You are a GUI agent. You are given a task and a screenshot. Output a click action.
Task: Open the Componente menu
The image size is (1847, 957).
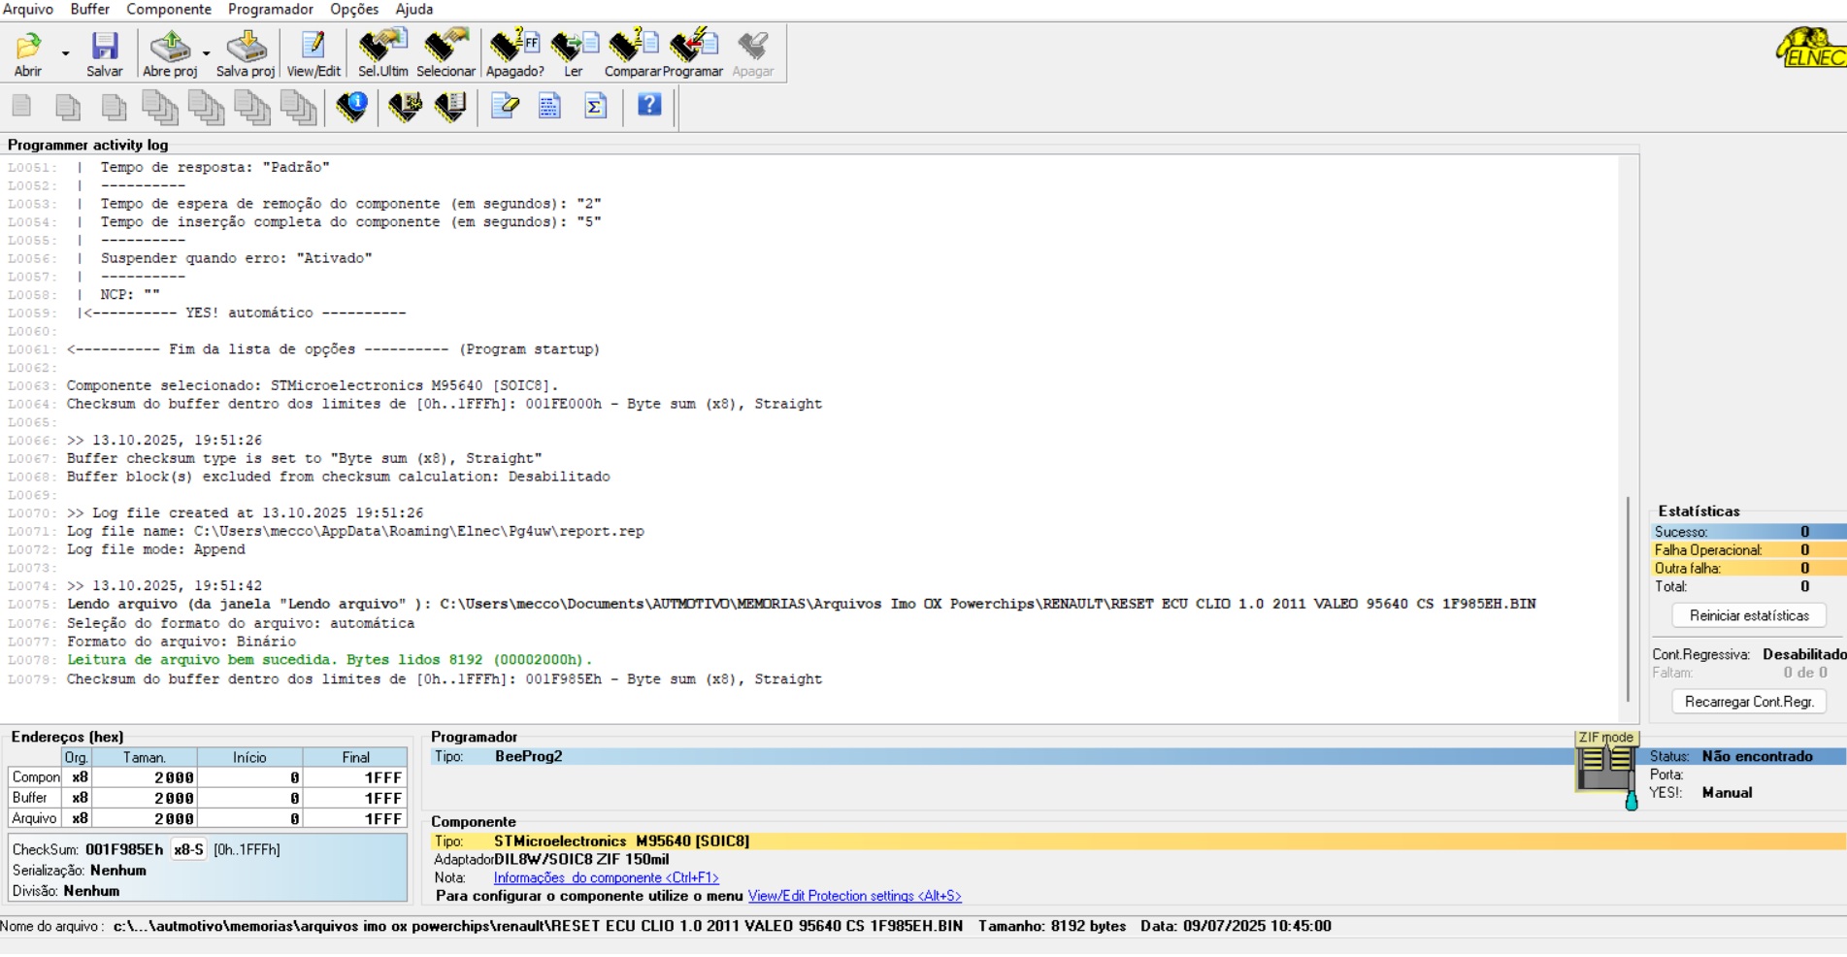(x=169, y=10)
